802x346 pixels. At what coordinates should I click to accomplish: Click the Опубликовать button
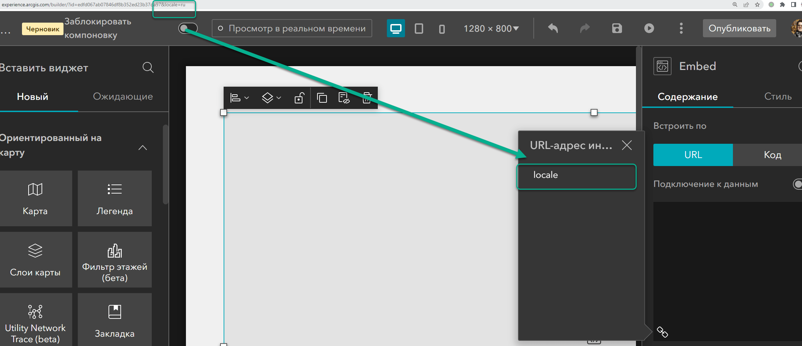pos(739,28)
